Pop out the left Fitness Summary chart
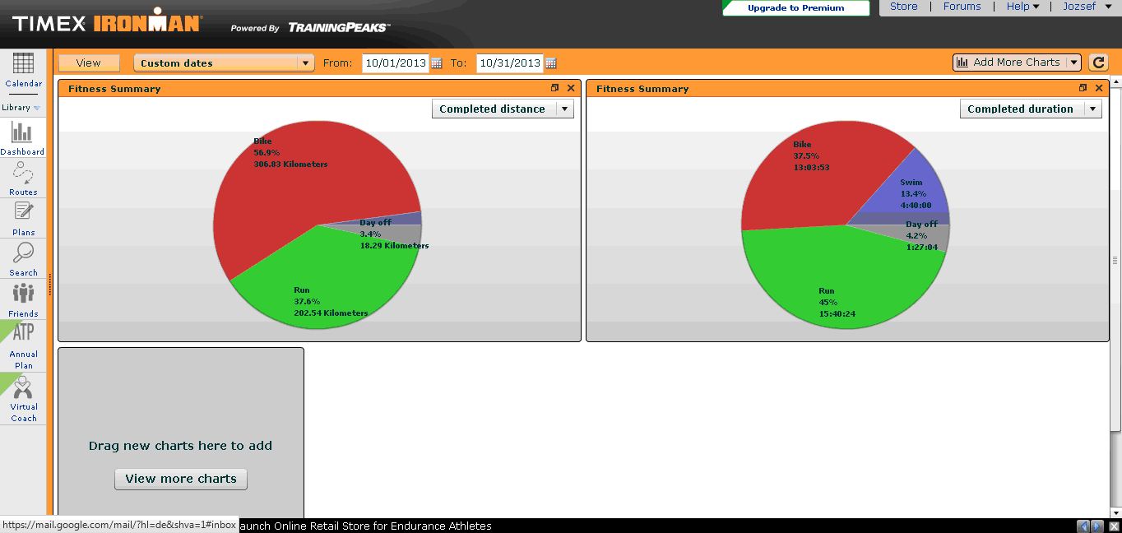The image size is (1122, 533). tap(555, 88)
